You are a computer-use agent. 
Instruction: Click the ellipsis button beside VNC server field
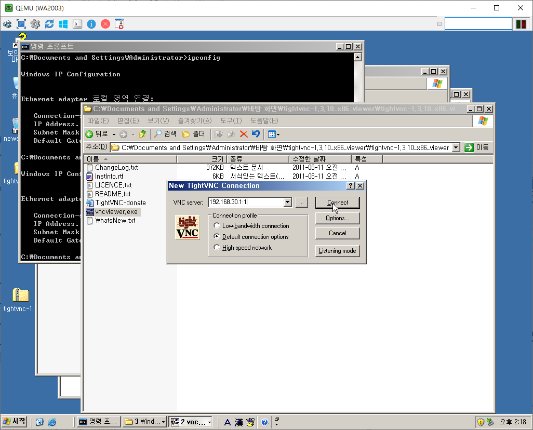coord(301,202)
